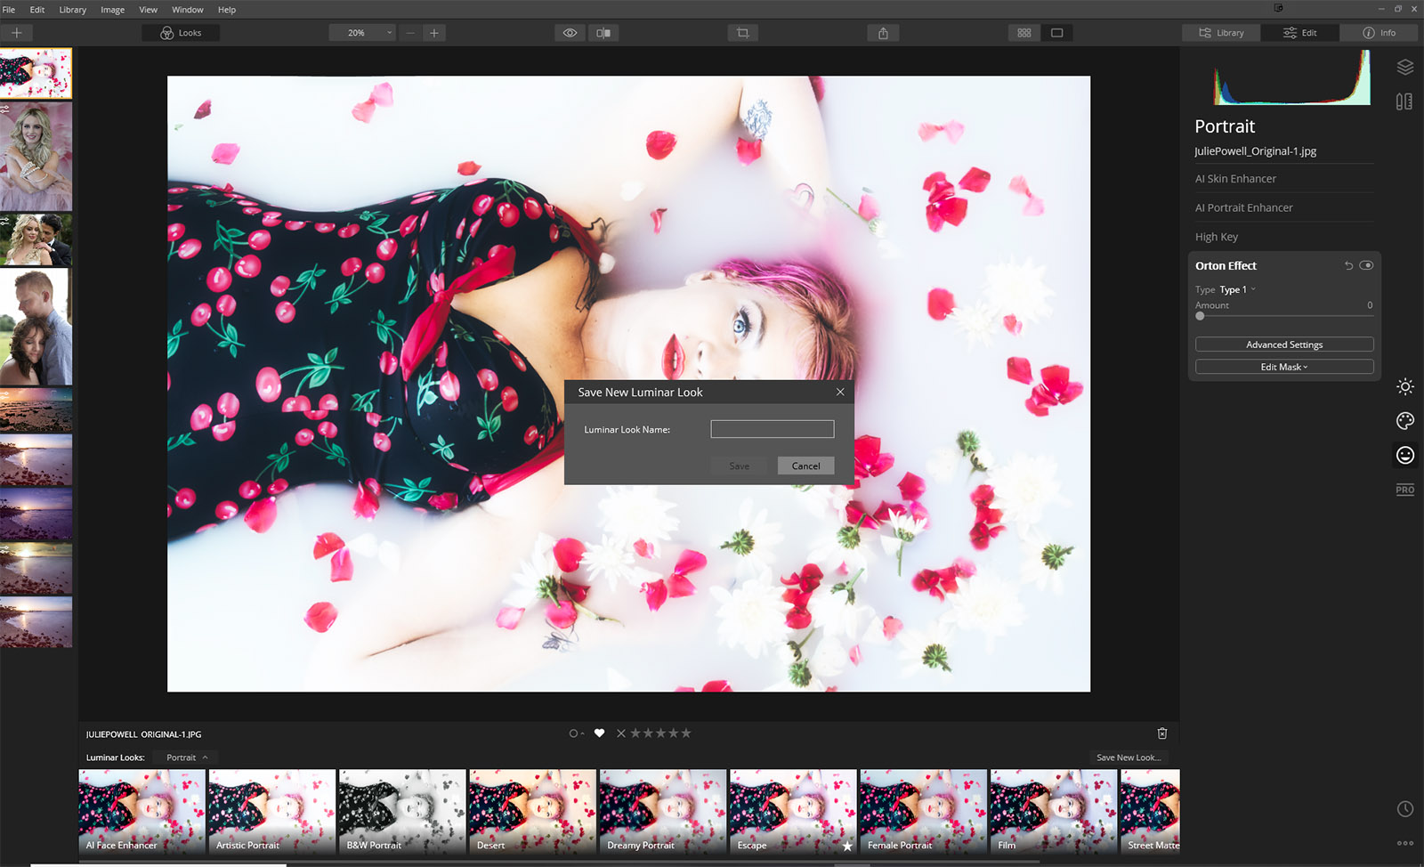
Task: Select the Portrait face icon tools
Action: [x=1405, y=455]
